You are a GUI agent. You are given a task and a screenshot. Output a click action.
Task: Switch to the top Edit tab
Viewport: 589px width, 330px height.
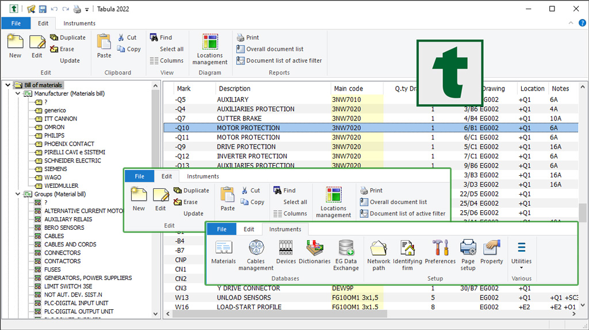point(43,24)
